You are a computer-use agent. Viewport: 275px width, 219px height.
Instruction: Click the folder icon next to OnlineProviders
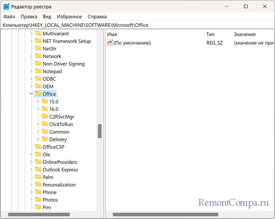tap(38, 162)
